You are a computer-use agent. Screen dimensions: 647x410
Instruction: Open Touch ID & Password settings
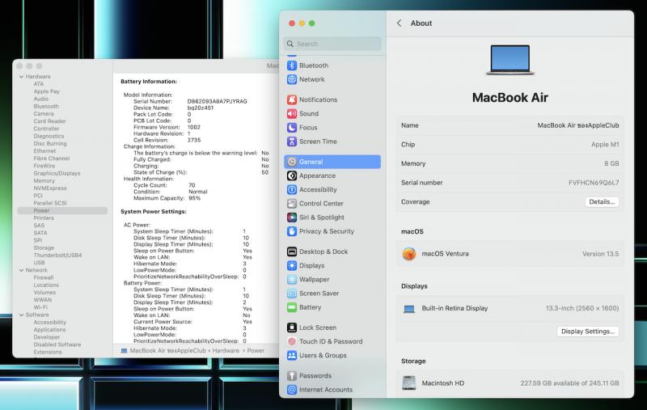pos(330,341)
